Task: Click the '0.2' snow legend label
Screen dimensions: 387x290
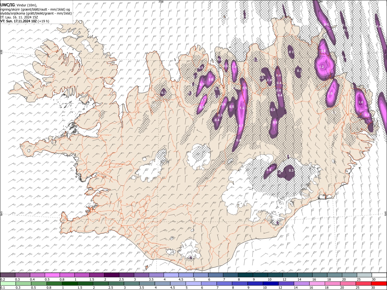Action: (x=2, y=279)
